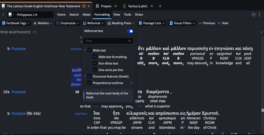Image resolution: width=264 pixels, height=135 pixels.
Task: Add a new tab with plus
Action: pyautogui.click(x=160, y=6)
